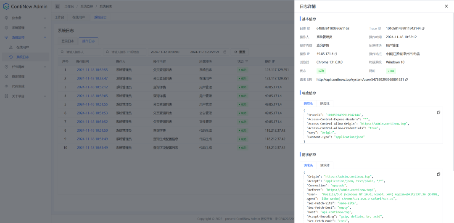This screenshot has width=454, height=223.
Task: Switch to the 响应体 tab
Action: tap(325, 104)
